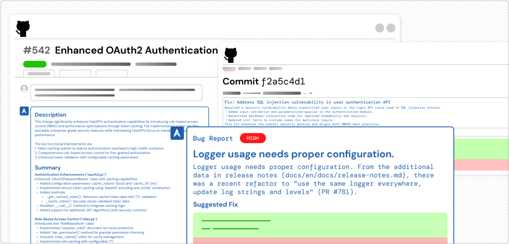Click "`_cache_token()`: Securely stores validated token data" bullet

[x=87, y=201]
